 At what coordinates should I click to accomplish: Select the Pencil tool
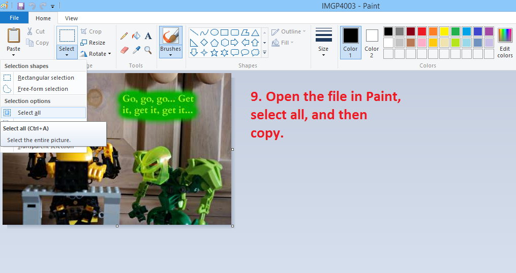[x=124, y=36]
